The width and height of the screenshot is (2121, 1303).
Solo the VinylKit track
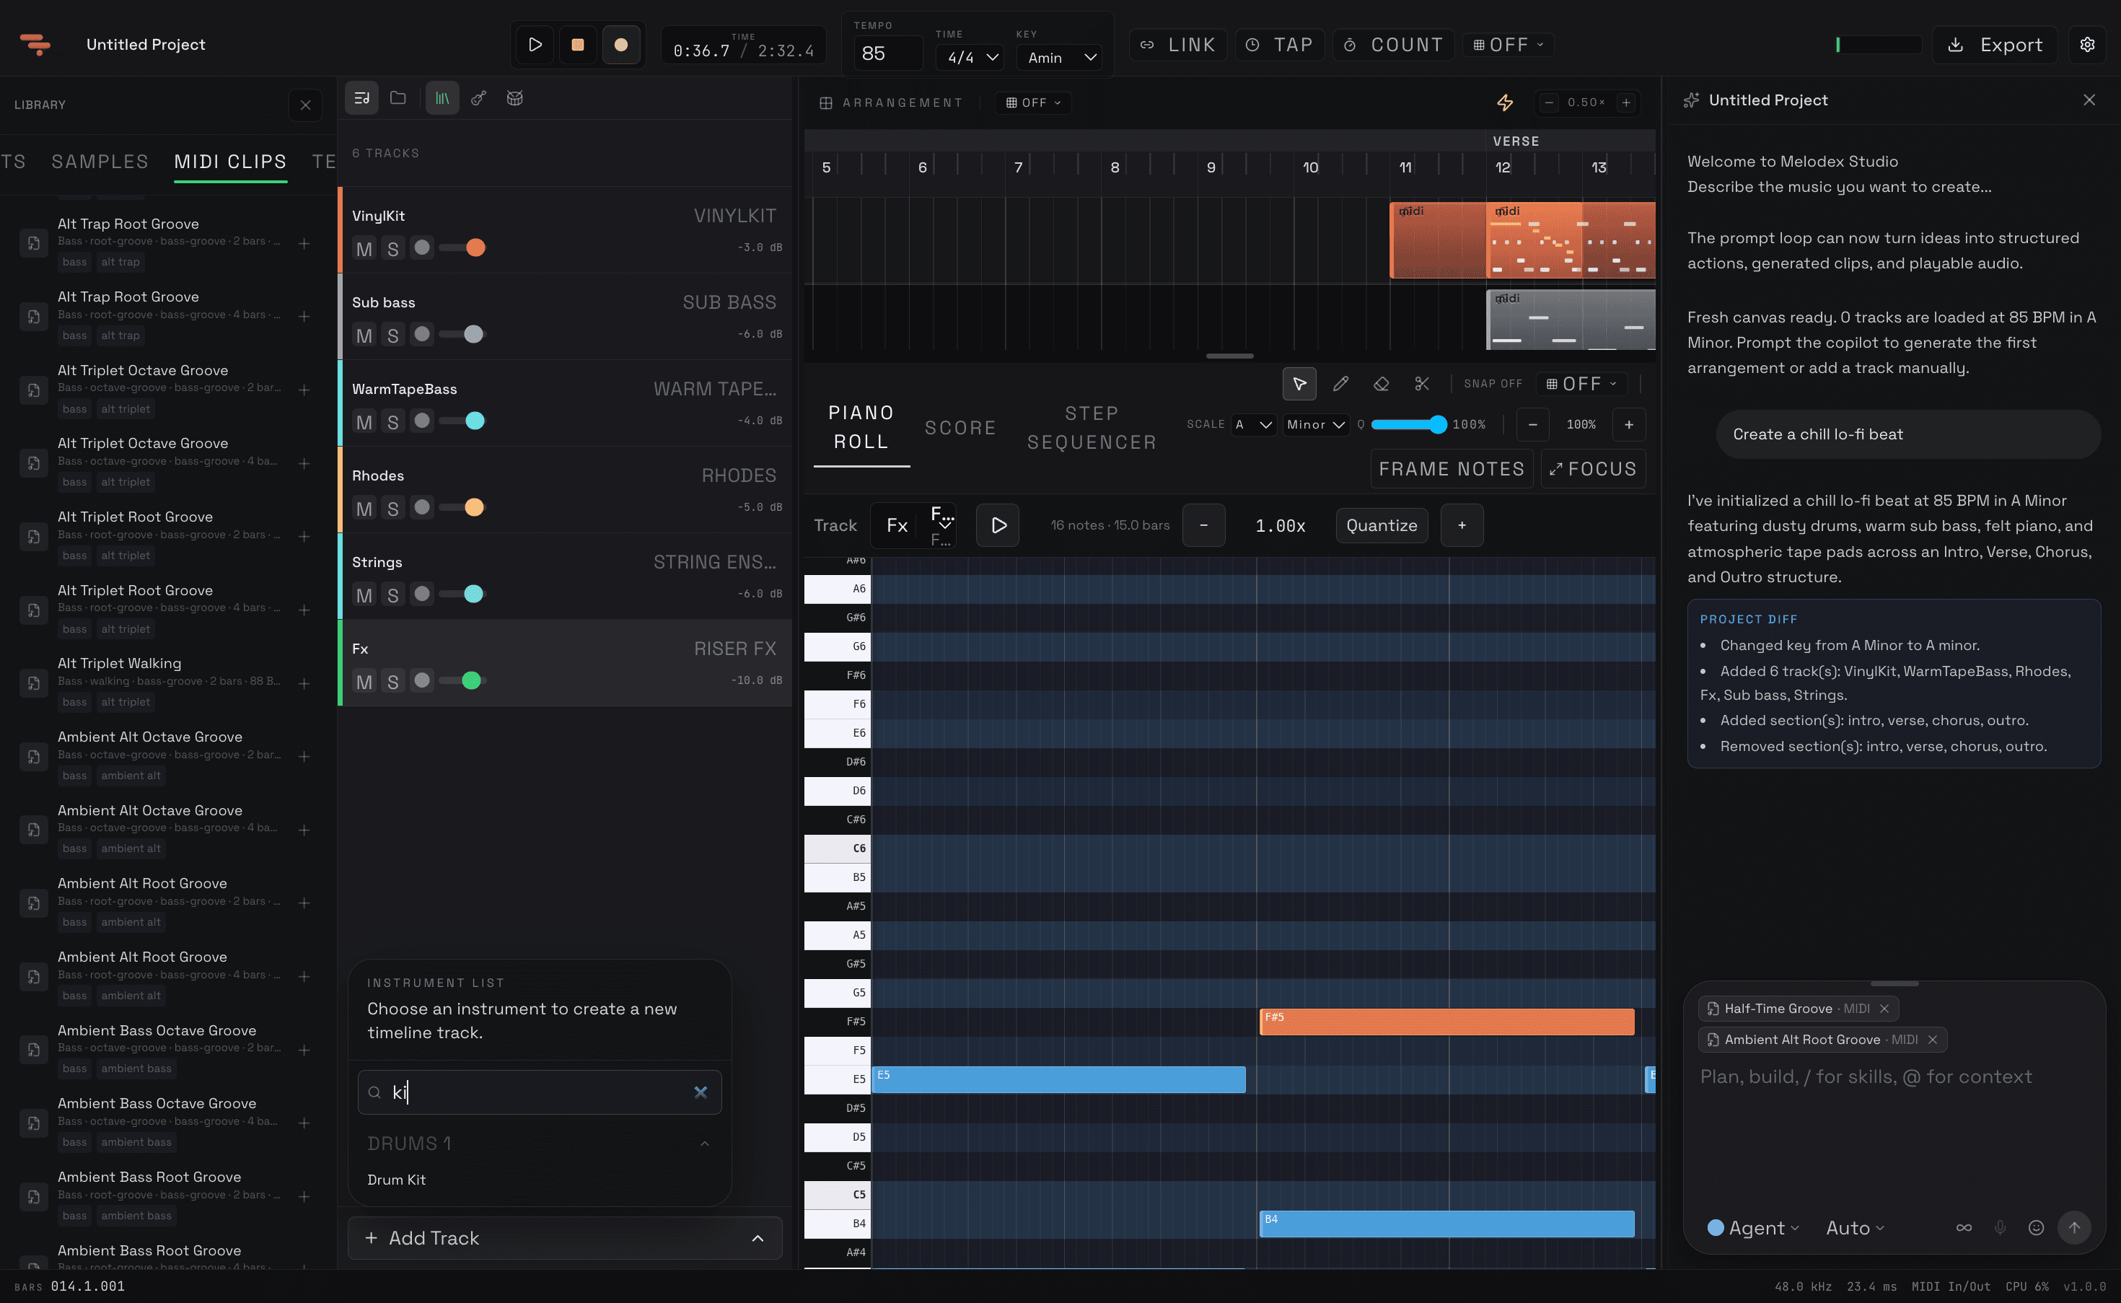point(393,249)
